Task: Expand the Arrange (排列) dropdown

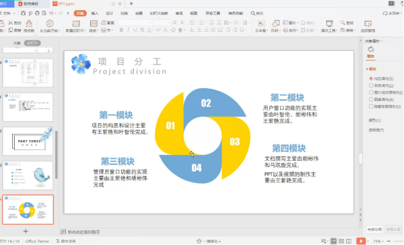Action: coord(291,30)
